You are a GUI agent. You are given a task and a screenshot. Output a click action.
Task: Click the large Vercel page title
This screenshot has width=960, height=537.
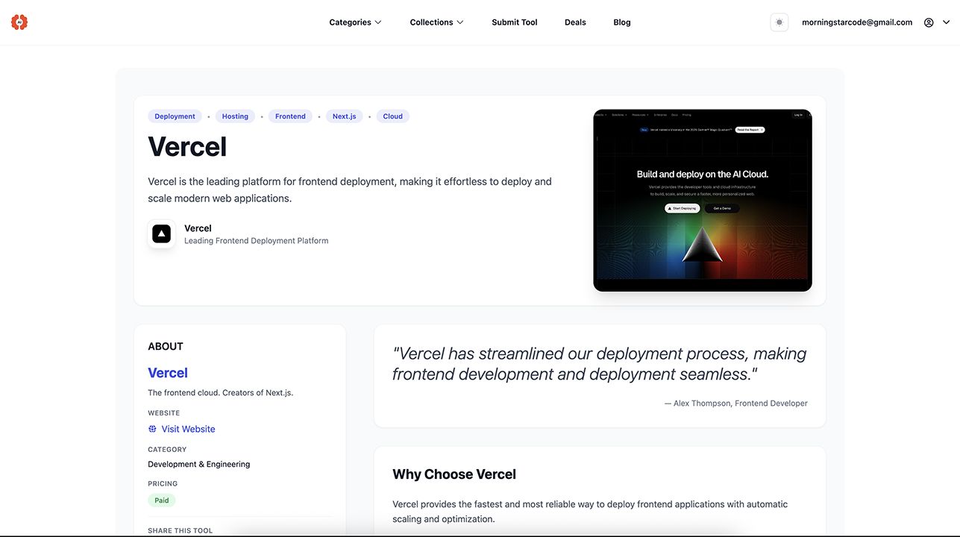[x=187, y=147]
